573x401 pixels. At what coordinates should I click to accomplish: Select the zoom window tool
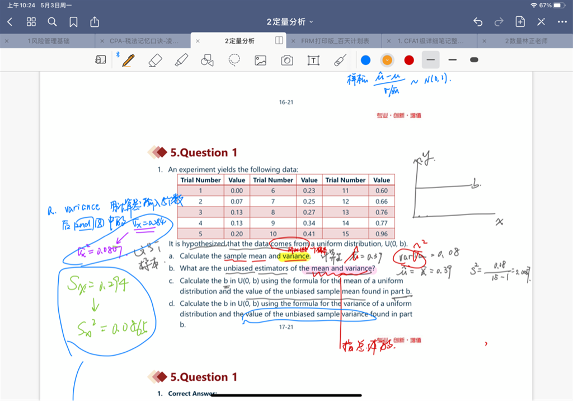pyautogui.click(x=101, y=59)
